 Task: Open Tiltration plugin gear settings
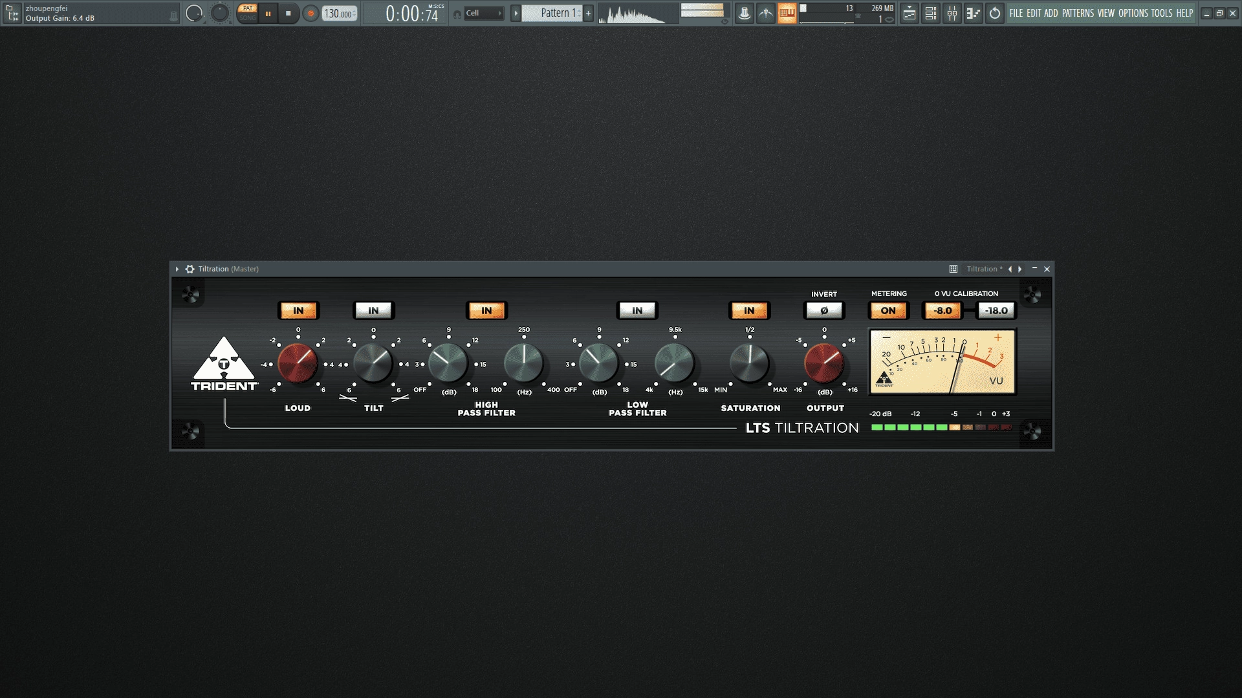point(190,269)
